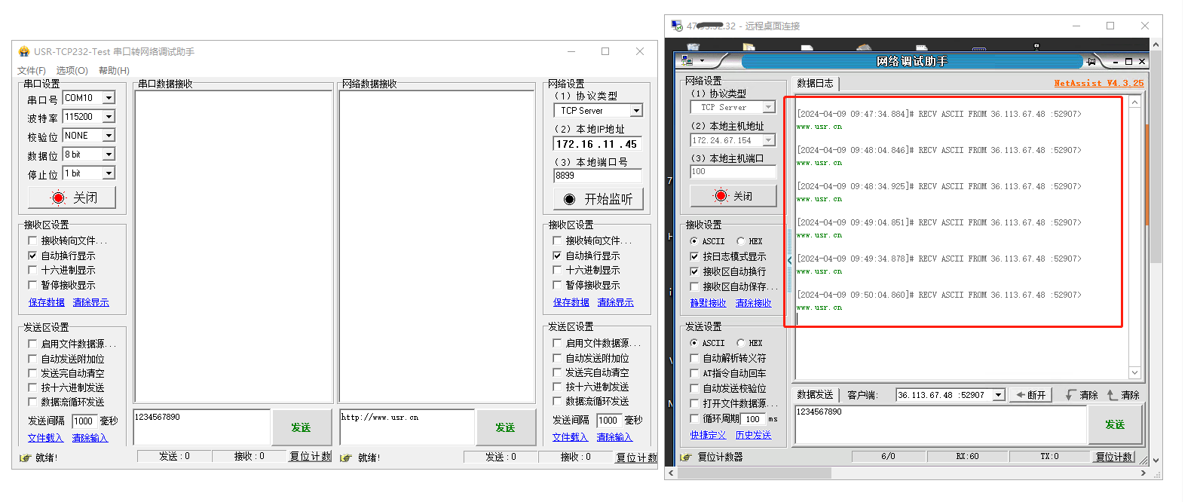
Task: Enable 数据流循环发送 in serial send settings
Action: click(x=32, y=402)
